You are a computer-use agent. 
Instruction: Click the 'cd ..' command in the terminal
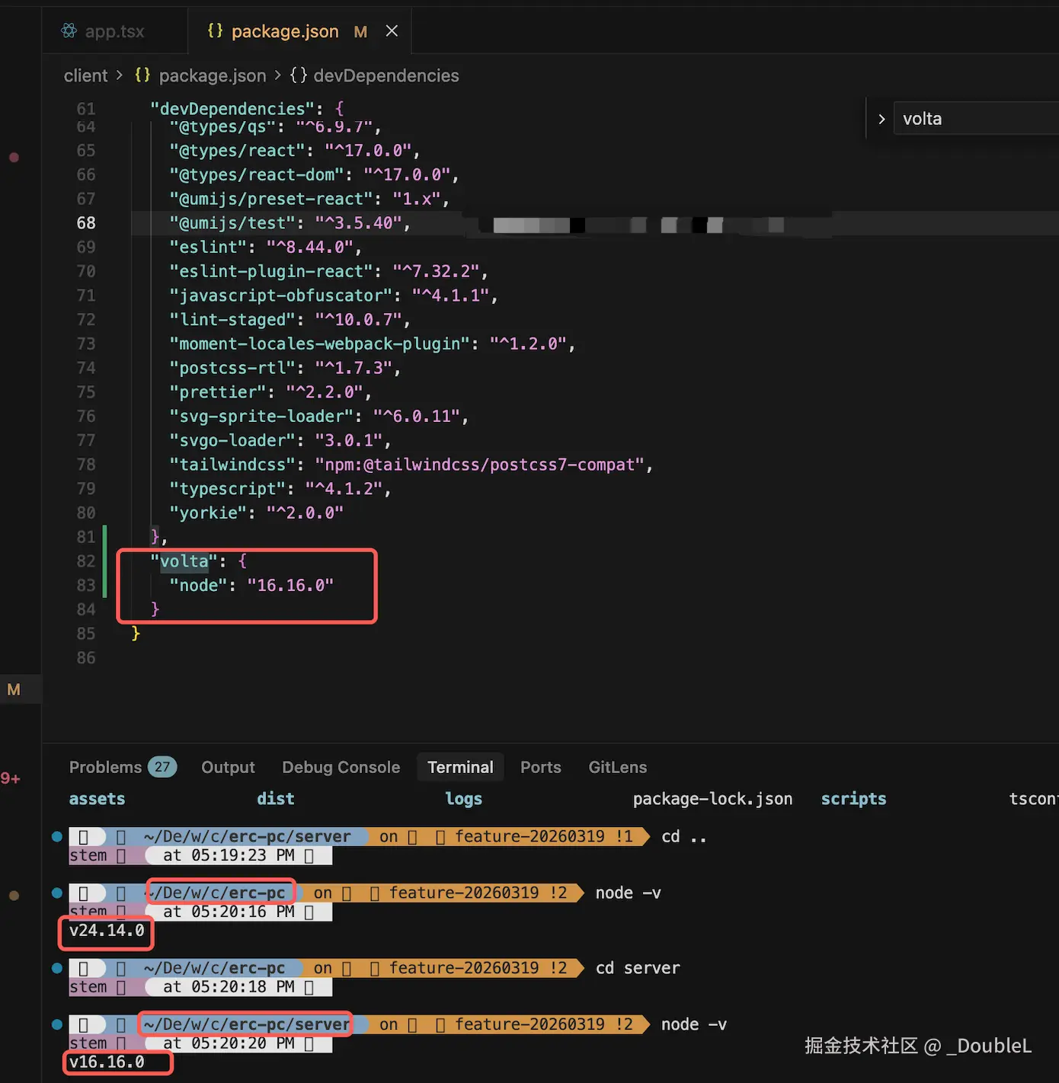684,837
